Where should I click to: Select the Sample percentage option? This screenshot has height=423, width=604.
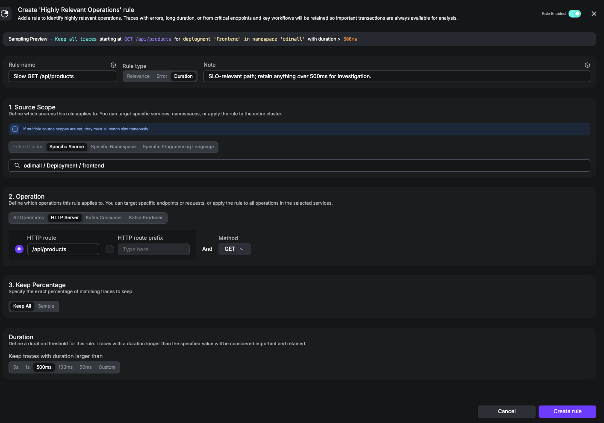(46, 306)
